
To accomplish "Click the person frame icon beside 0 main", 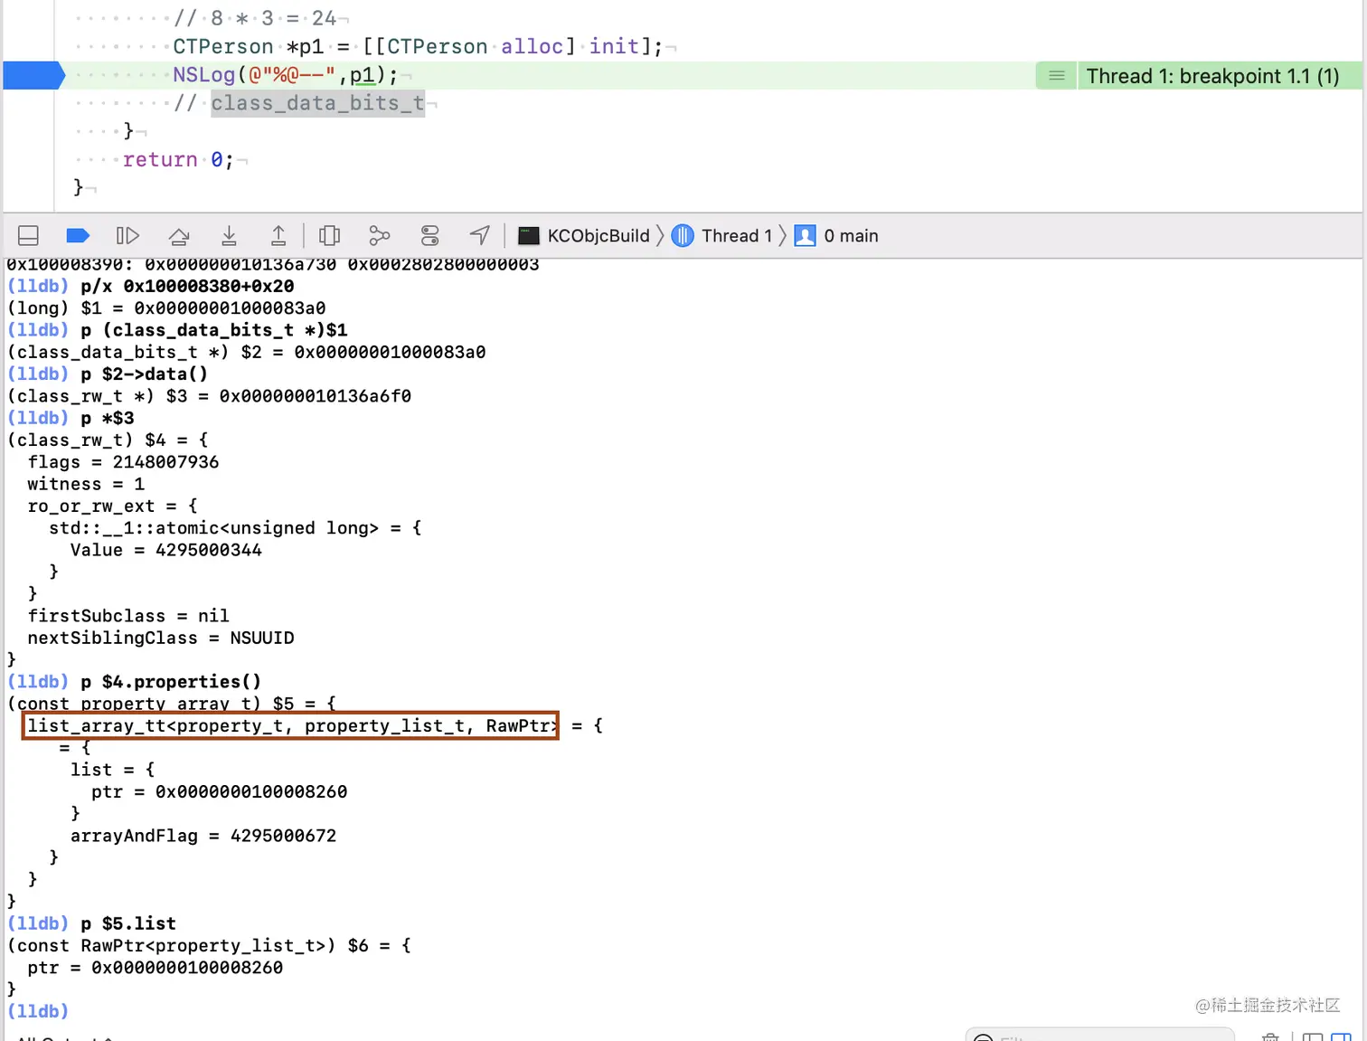I will coord(805,236).
